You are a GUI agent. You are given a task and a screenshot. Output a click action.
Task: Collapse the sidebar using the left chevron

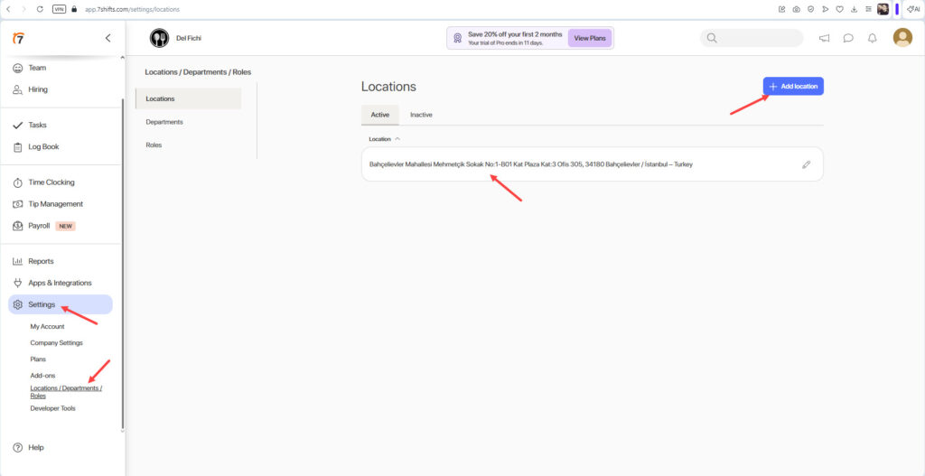108,38
